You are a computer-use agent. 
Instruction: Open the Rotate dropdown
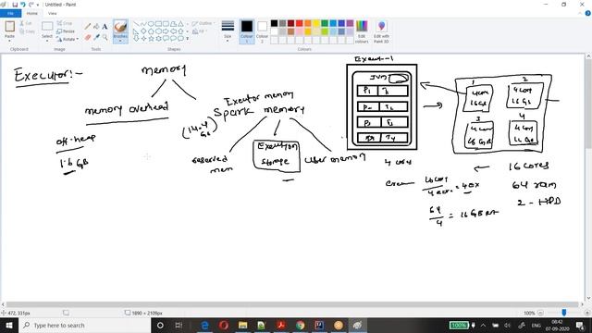68,39
